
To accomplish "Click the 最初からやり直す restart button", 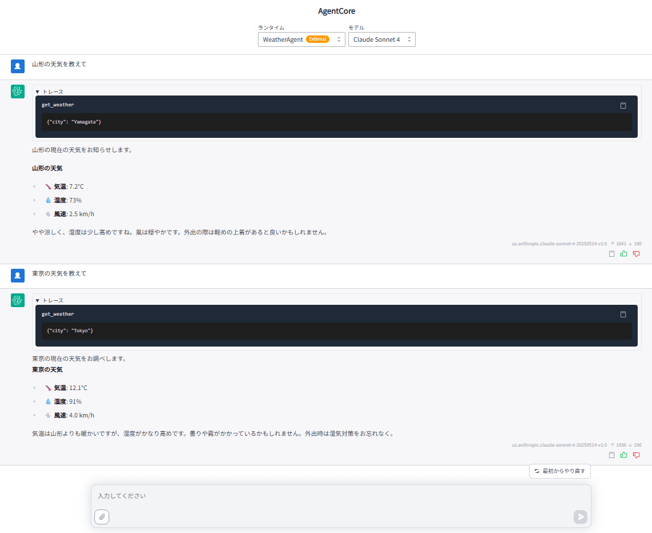I will click(x=560, y=471).
